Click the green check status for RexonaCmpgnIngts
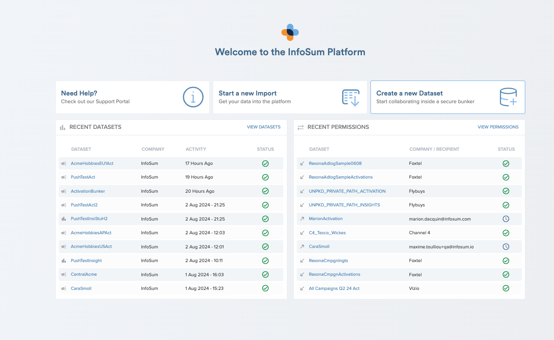Screen dimensions: 554x340 tap(506, 260)
